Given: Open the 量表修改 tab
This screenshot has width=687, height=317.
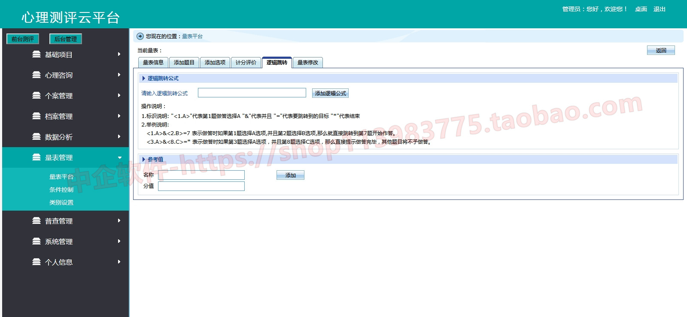Looking at the screenshot, I should coord(308,63).
